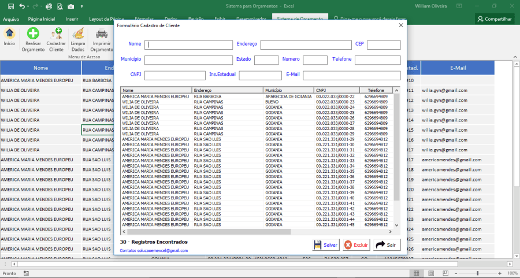
Task: Click the Salvar button with the floppy icon
Action: (326, 245)
